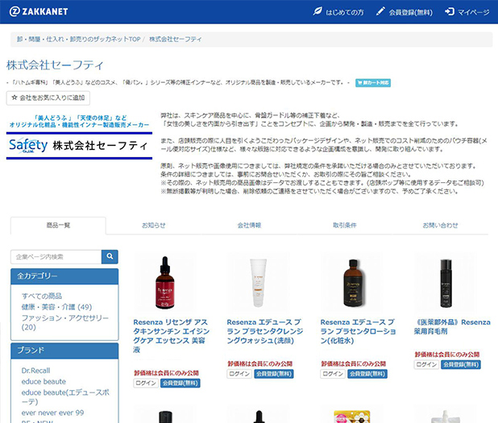Open Resenza プラセンタローション product link

tap(359, 331)
